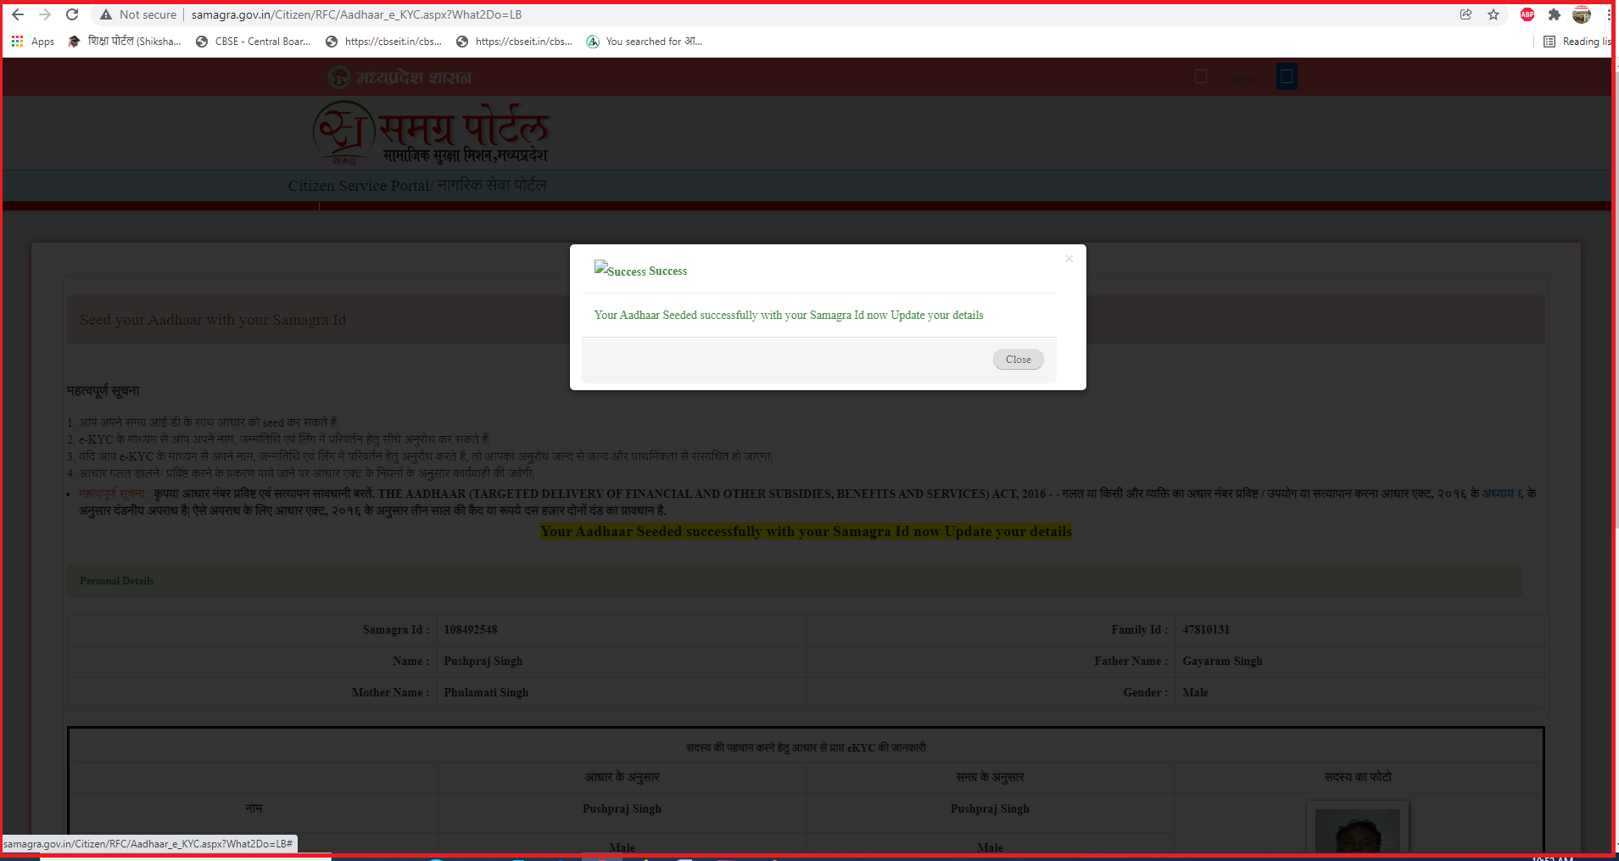Open the Reading list panel
The width and height of the screenshot is (1619, 861).
(x=1577, y=42)
